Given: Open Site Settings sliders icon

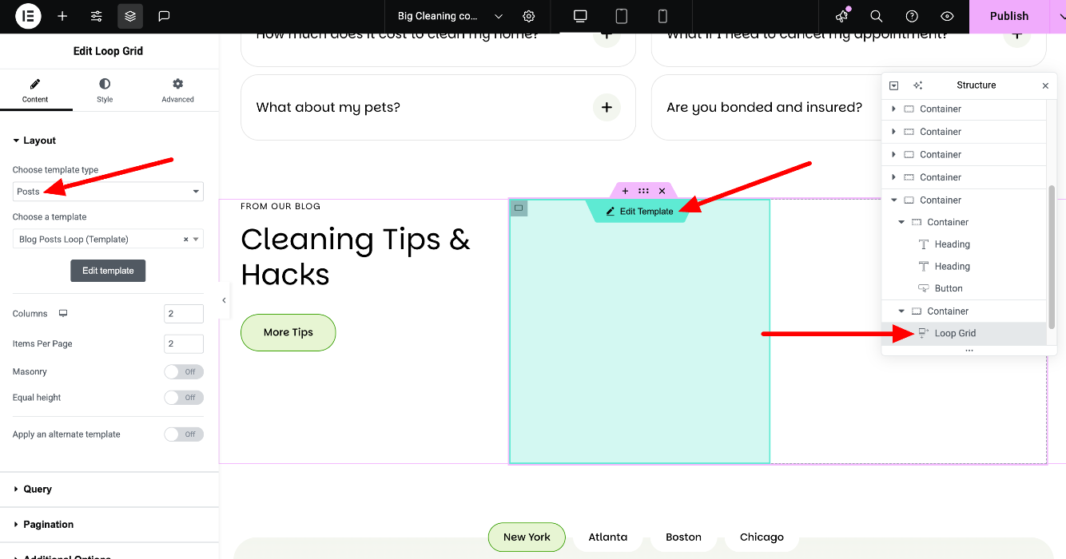Looking at the screenshot, I should [97, 16].
